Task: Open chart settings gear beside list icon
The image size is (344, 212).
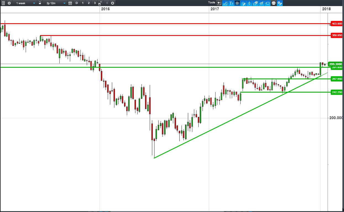Action: coord(9,3)
